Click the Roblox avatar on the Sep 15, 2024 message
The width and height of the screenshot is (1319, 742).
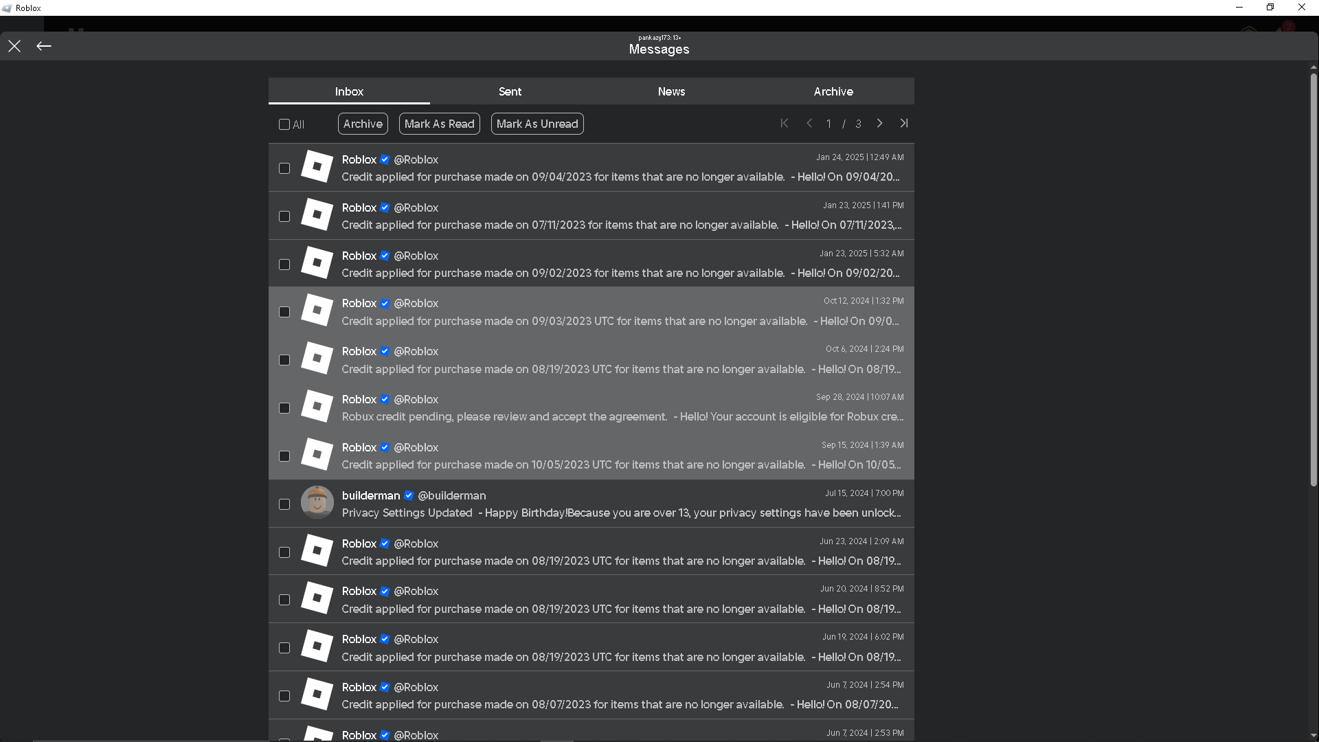pos(317,455)
